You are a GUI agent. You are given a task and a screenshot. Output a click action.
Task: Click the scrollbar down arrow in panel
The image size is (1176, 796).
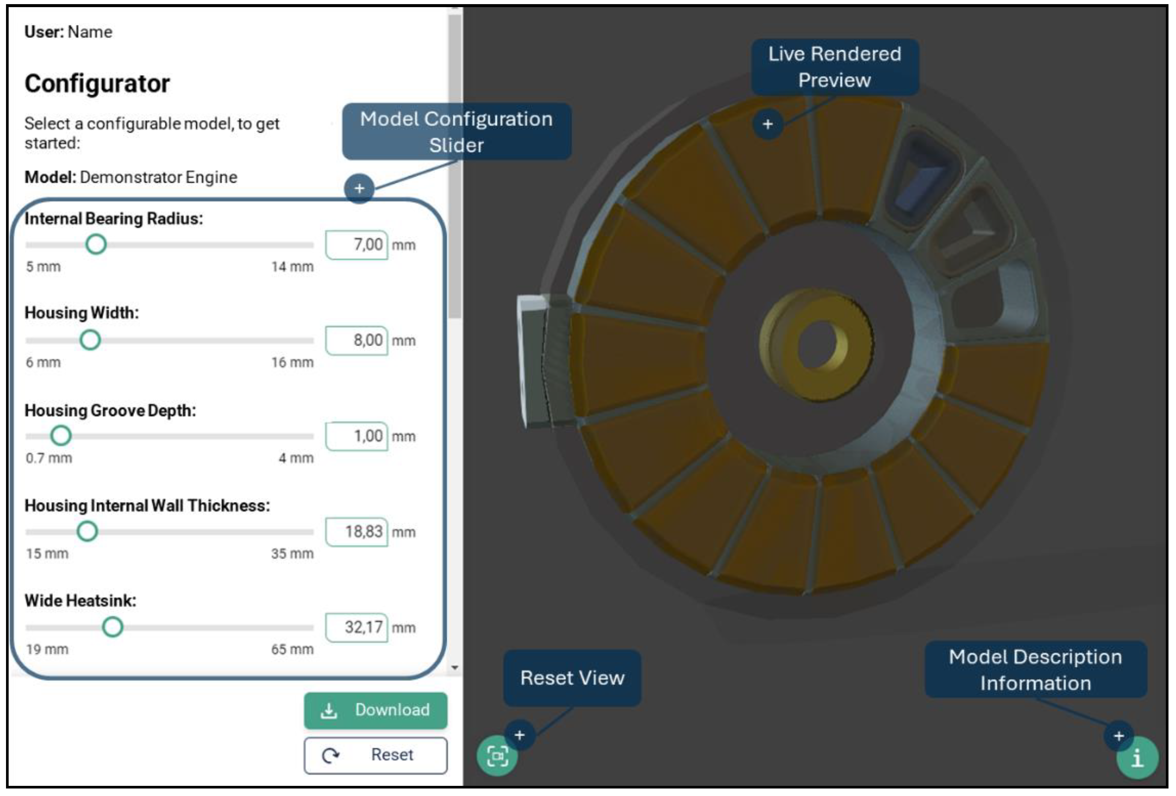[x=455, y=668]
